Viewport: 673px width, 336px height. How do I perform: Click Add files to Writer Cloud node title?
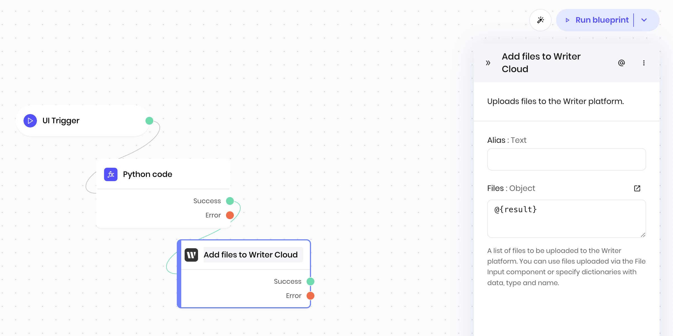click(x=251, y=255)
